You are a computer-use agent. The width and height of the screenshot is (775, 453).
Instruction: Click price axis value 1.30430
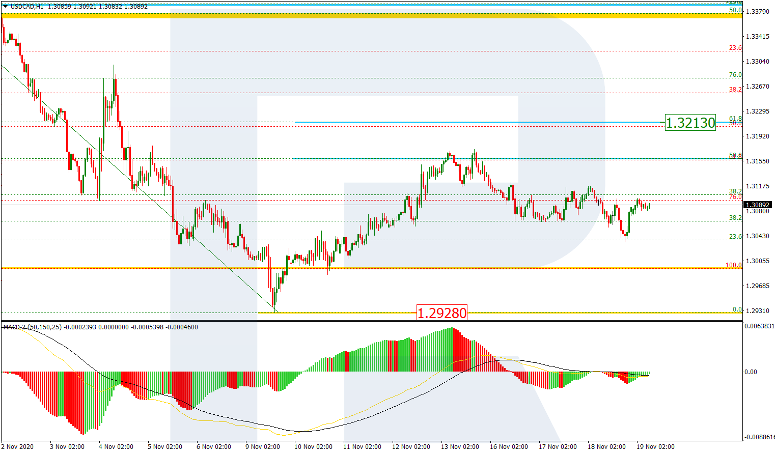pos(757,236)
